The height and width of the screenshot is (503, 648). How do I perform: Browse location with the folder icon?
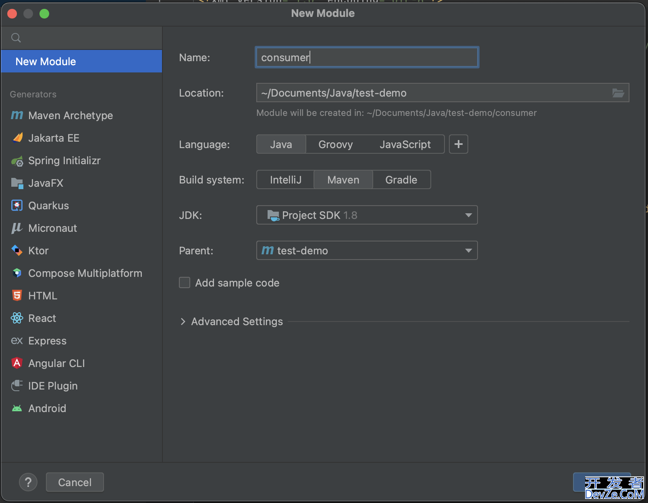tap(618, 93)
